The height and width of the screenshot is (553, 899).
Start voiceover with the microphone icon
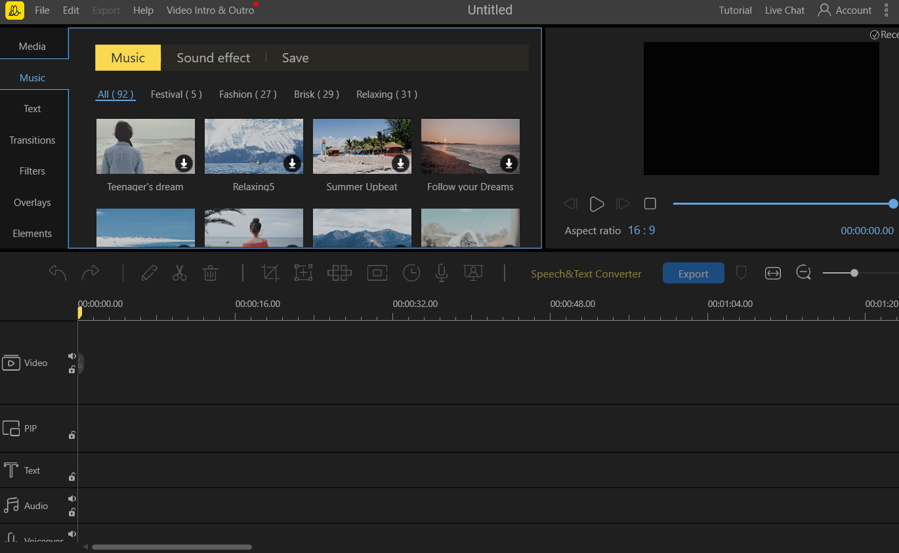click(442, 273)
